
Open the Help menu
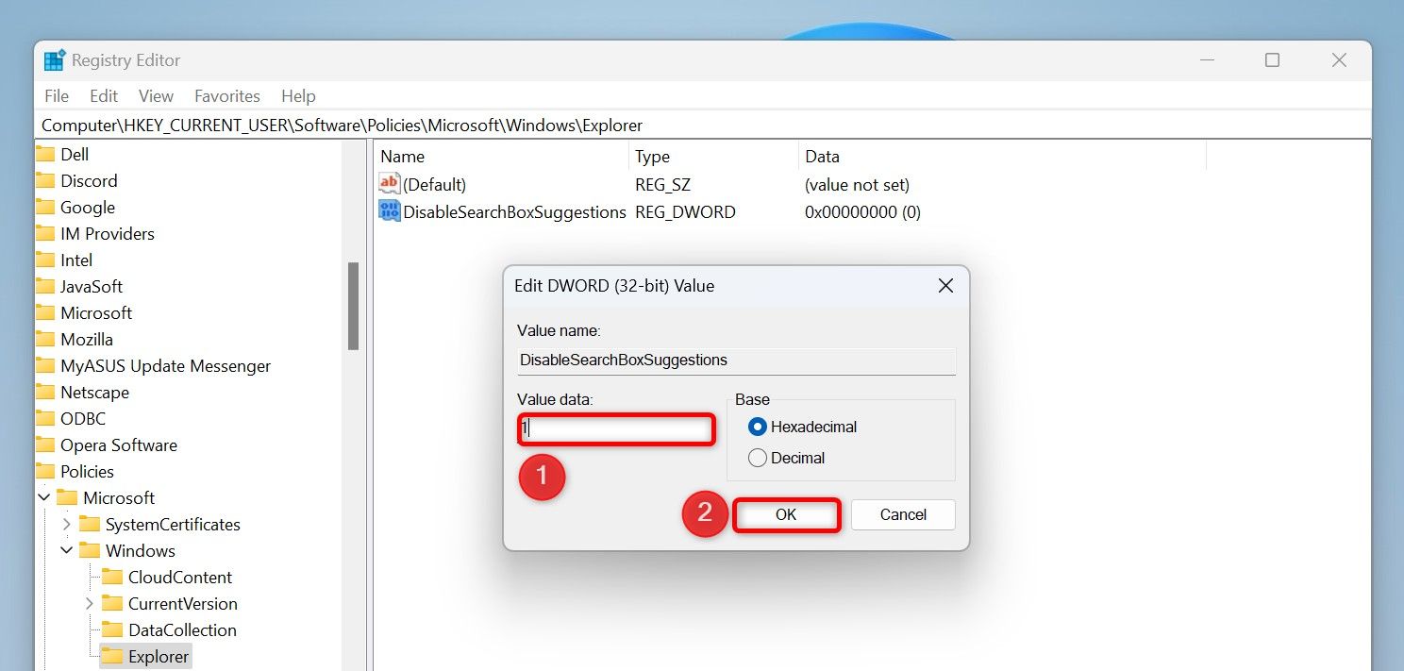coord(298,95)
